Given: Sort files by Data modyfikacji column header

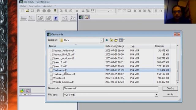Looking at the screenshot, I should click(116, 46).
